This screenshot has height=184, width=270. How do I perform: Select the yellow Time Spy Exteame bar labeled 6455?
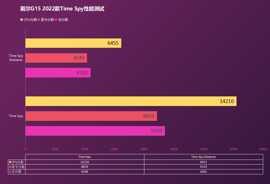tap(73, 43)
